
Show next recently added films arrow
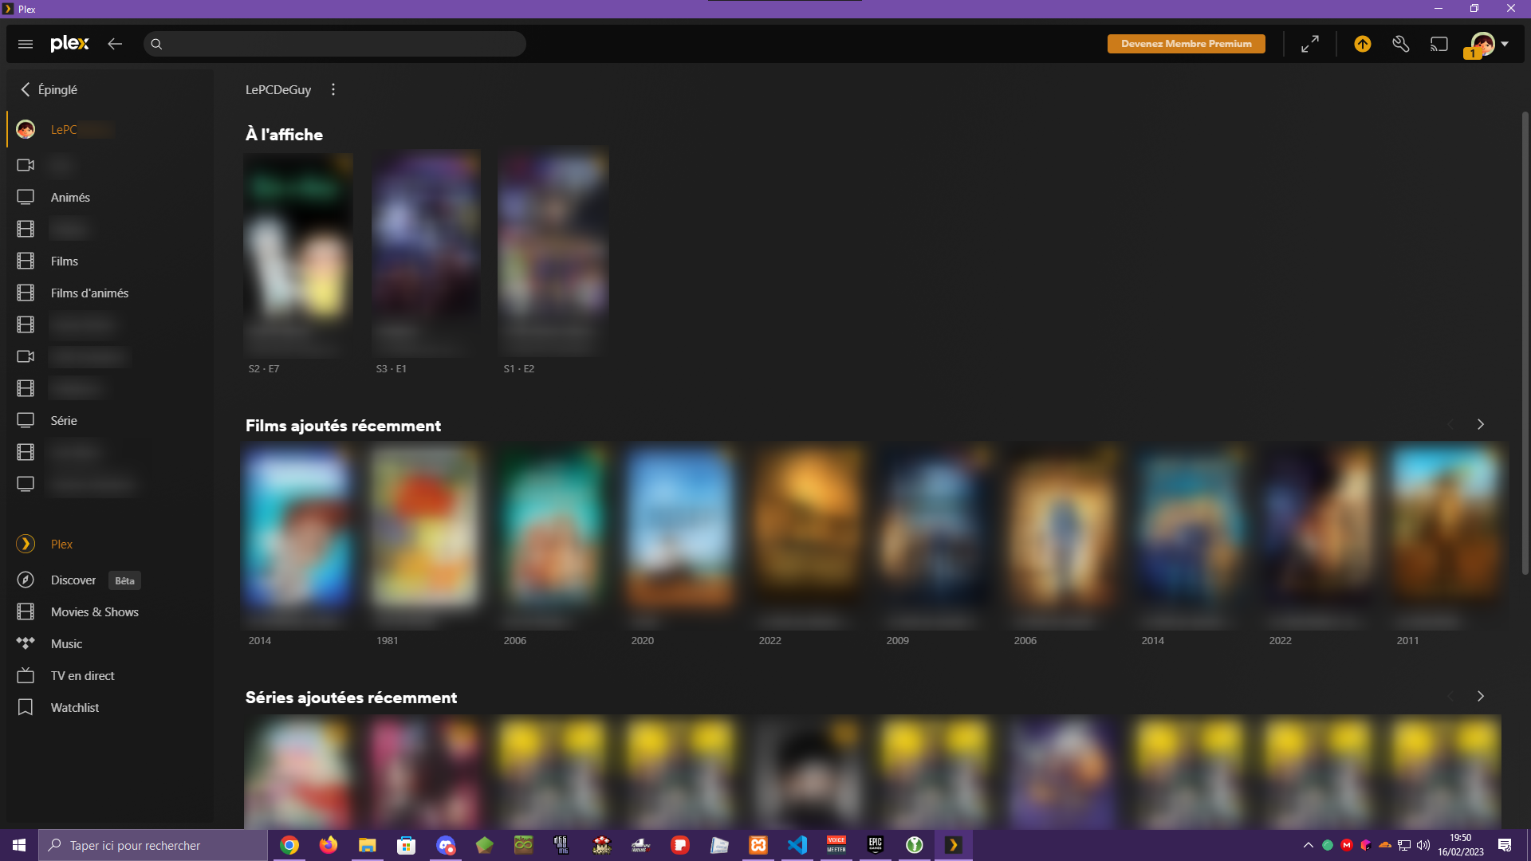pyautogui.click(x=1481, y=424)
